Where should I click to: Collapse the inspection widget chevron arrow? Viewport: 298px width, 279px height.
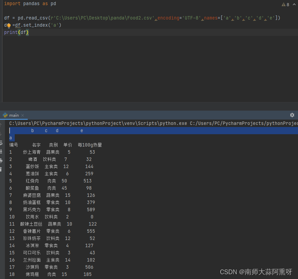(294, 4)
